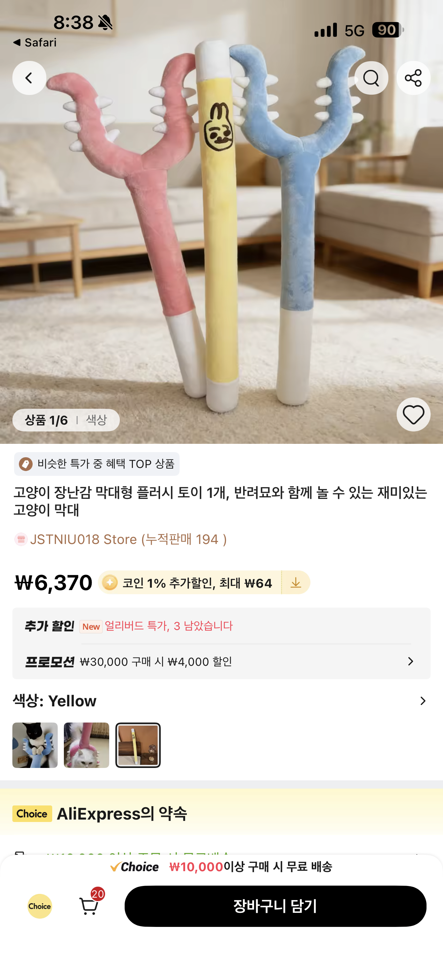The height and width of the screenshot is (962, 443).
Task: Select the pink color variant
Action: (87, 745)
